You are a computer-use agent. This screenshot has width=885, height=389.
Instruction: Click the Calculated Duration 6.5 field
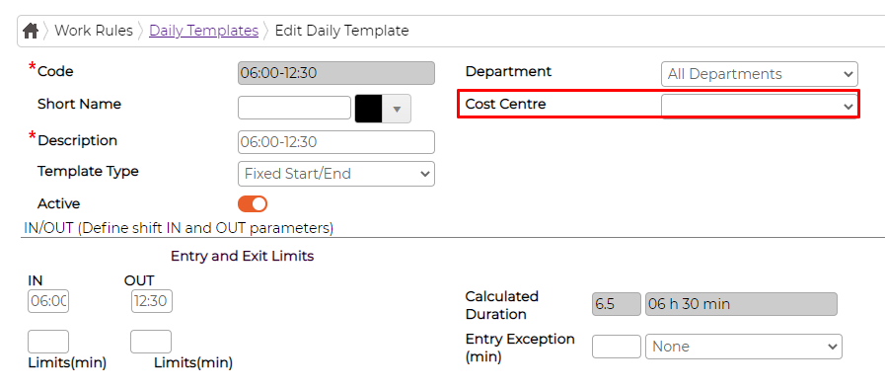(617, 304)
